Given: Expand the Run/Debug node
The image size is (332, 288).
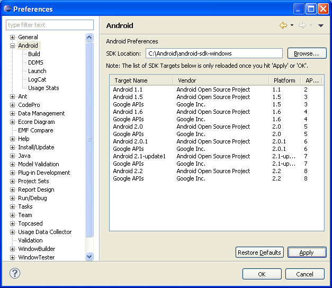Looking at the screenshot, I should click(x=13, y=198).
